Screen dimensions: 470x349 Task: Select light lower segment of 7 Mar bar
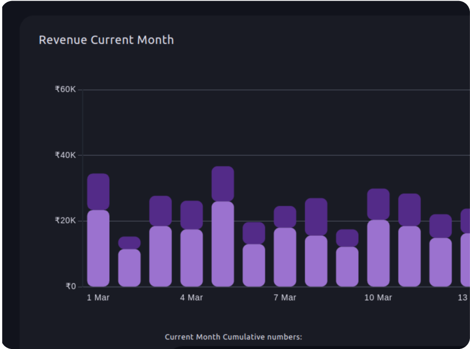[285, 257]
